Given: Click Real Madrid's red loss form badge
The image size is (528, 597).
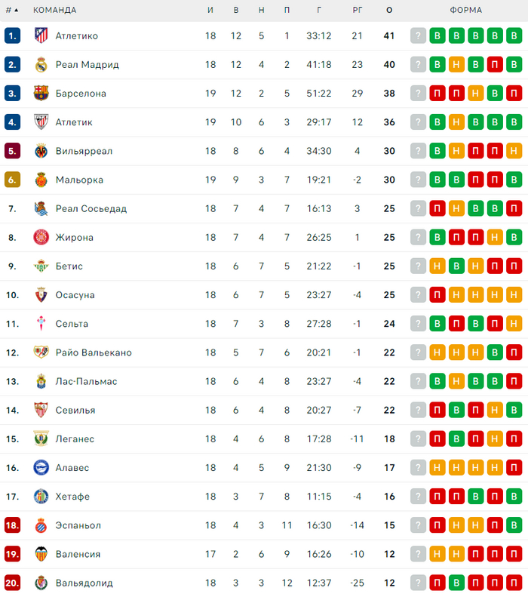Looking at the screenshot, I should pyautogui.click(x=495, y=64).
